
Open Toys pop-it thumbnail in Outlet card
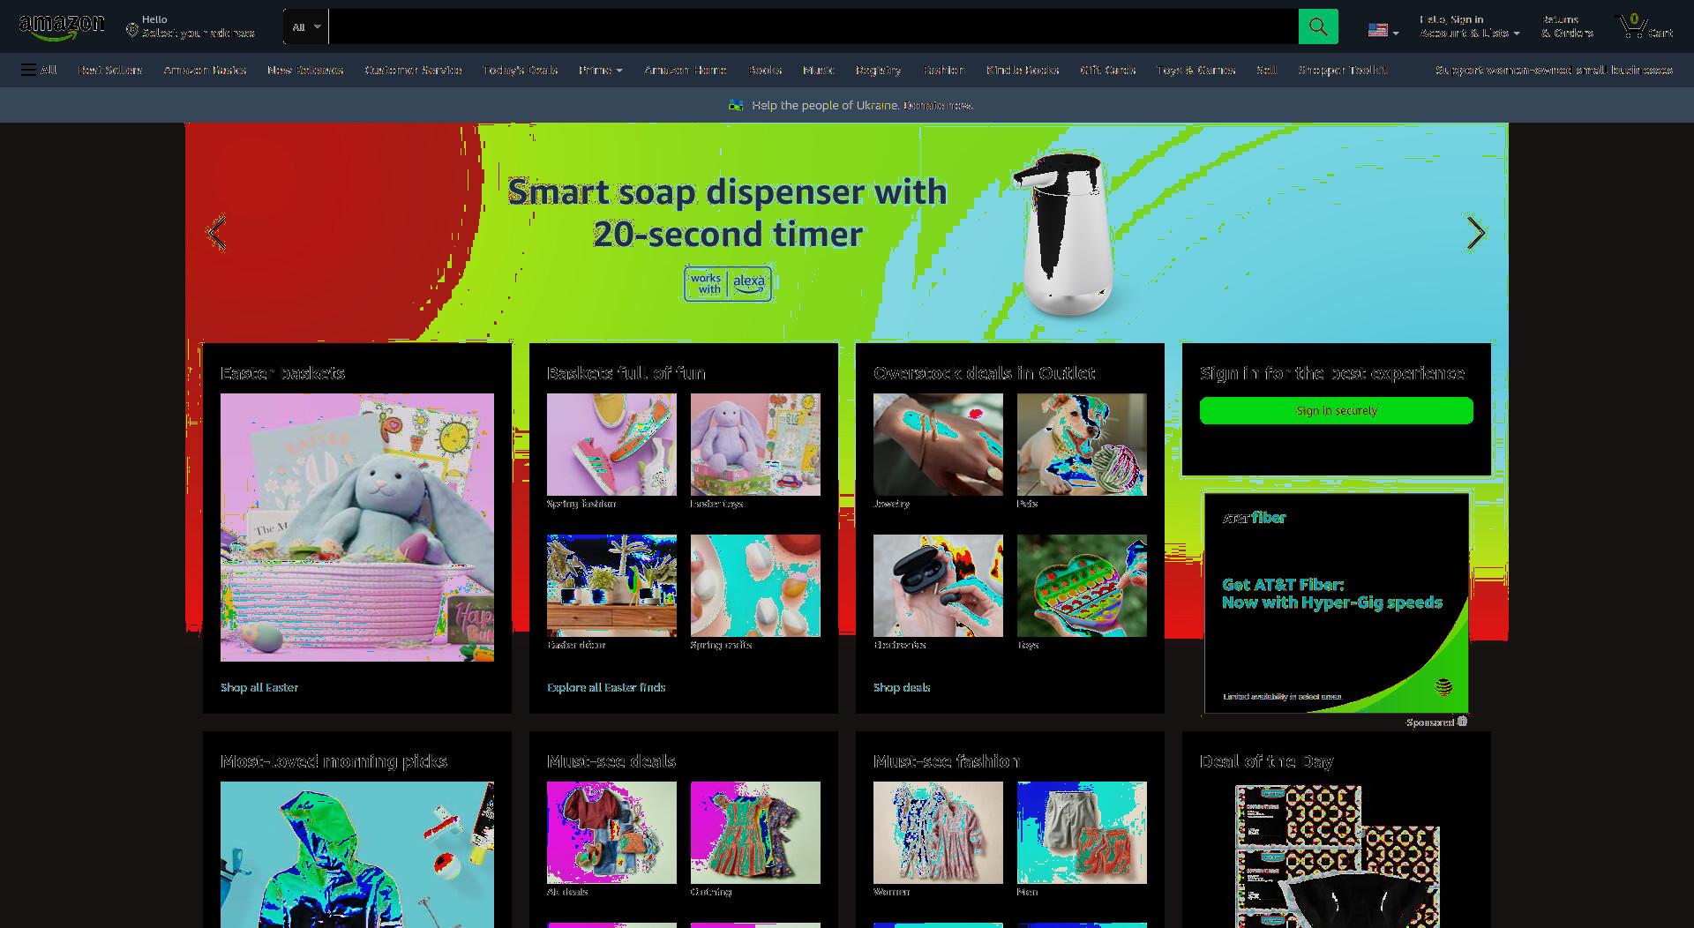[x=1082, y=586]
